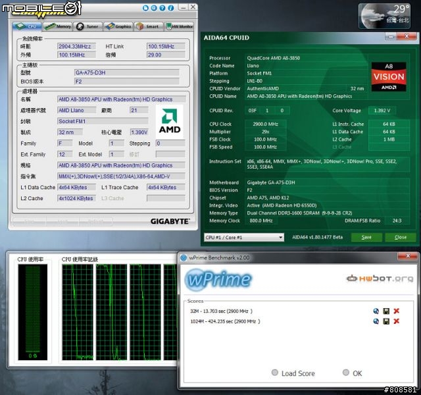Click the wPrime logo
The image size is (421, 395).
pyautogui.click(x=218, y=280)
